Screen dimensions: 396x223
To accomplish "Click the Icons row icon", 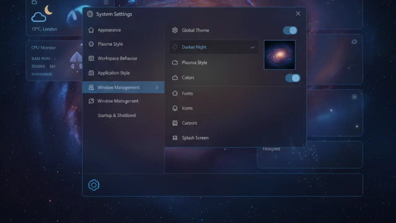I will tap(175, 108).
